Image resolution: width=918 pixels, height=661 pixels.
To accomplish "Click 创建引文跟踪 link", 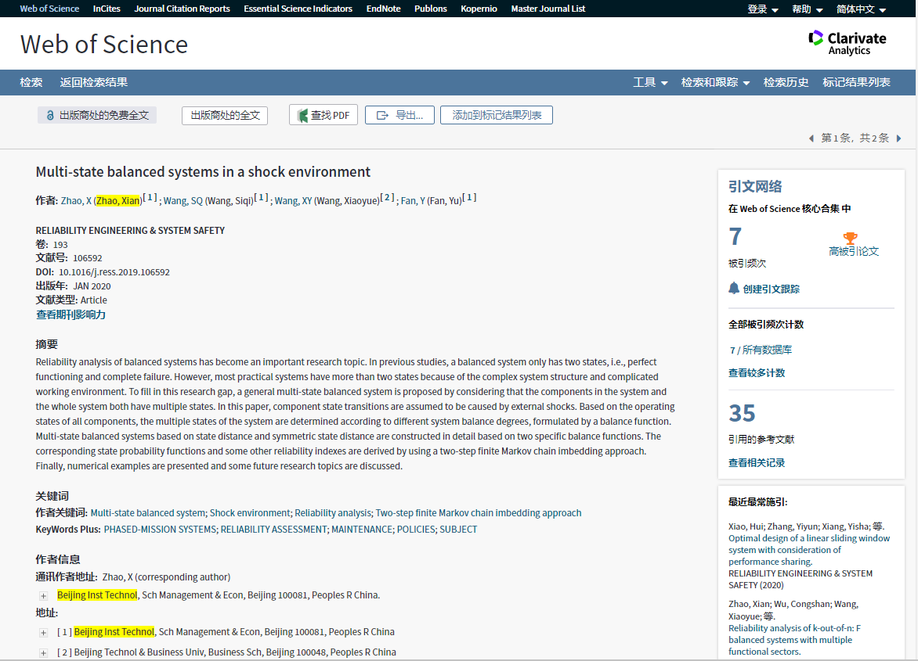I will pos(771,289).
